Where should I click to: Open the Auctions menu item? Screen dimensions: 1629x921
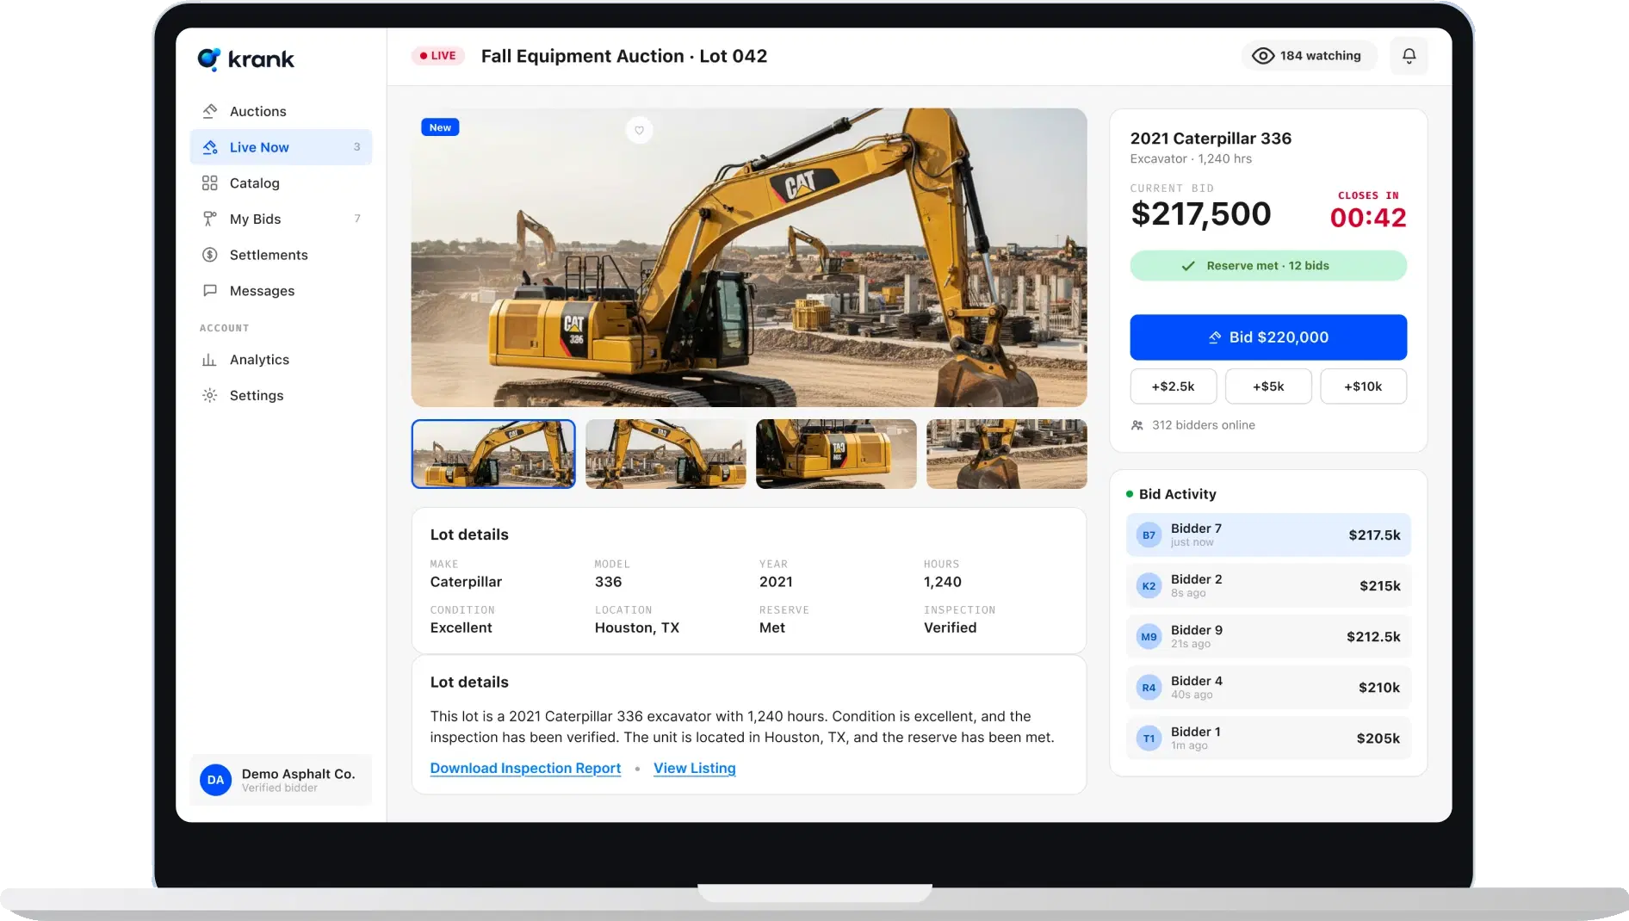[x=281, y=111]
